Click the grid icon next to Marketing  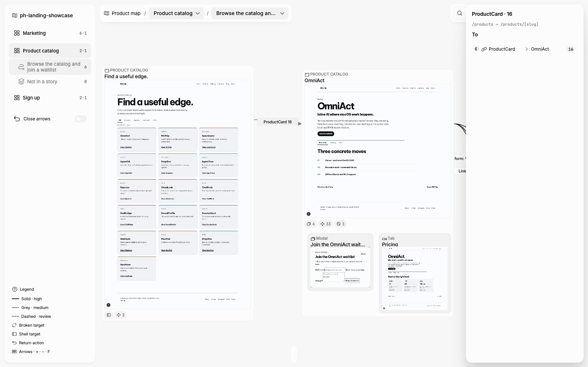(17, 33)
